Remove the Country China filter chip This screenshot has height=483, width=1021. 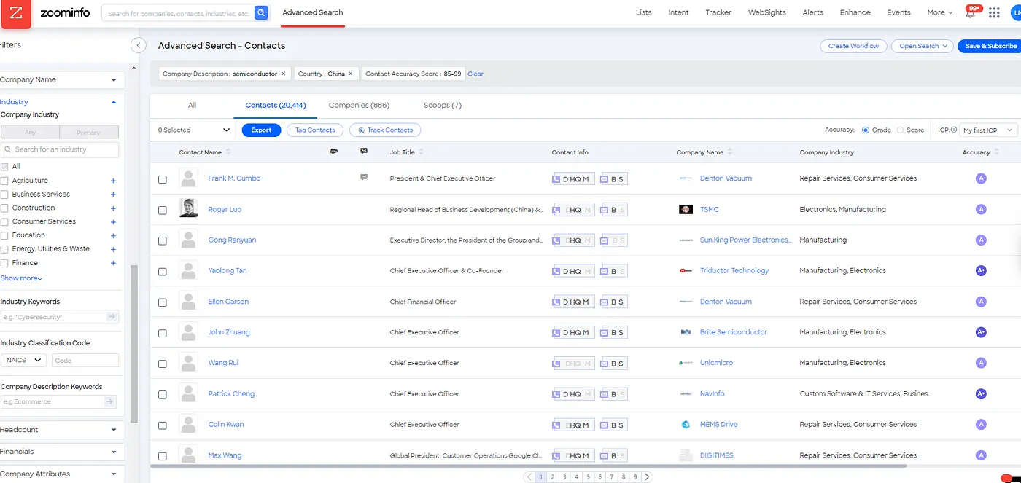coord(350,74)
